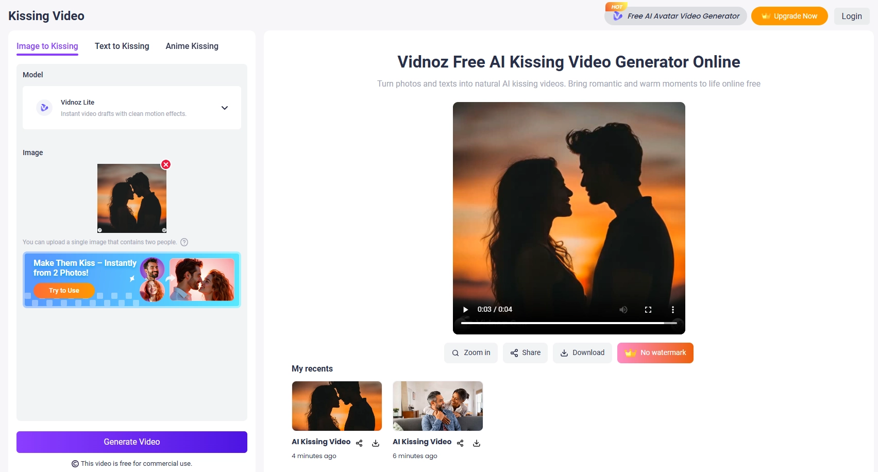Download the 6-minutes-ago AI Kissing Video
The height and width of the screenshot is (472, 878).
click(476, 443)
